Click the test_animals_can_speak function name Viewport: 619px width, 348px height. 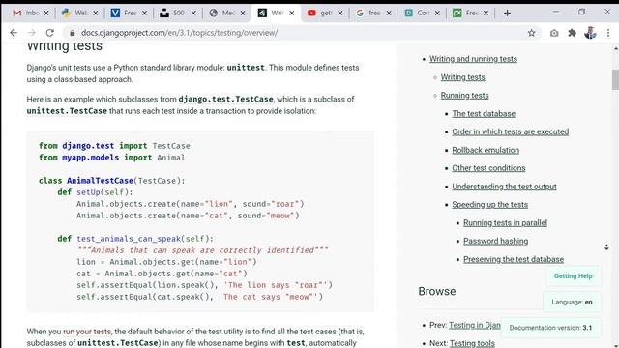[129, 239]
